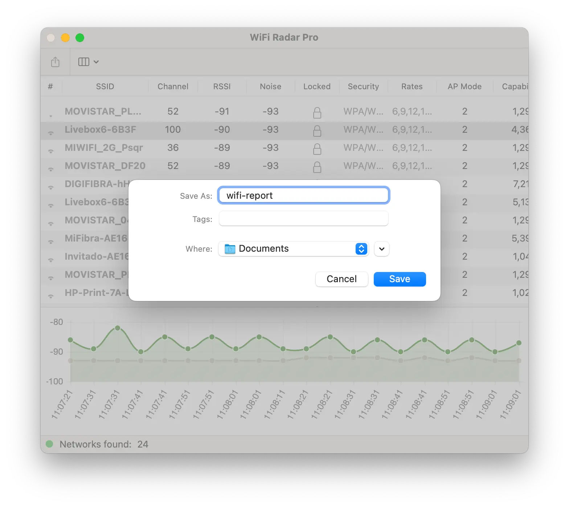Click the Save button
569x507 pixels.
click(400, 279)
